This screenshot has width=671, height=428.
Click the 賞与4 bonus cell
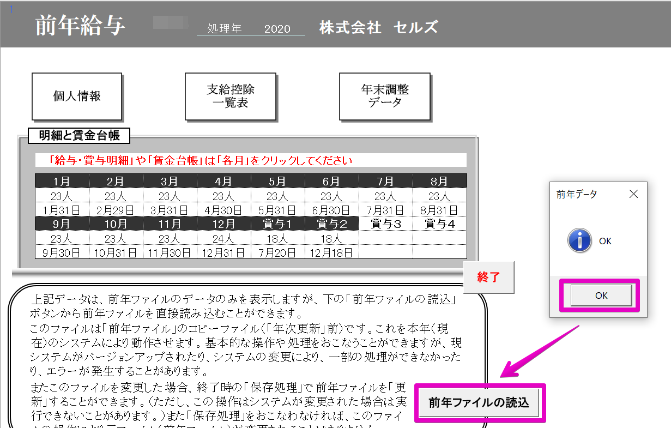tap(439, 224)
